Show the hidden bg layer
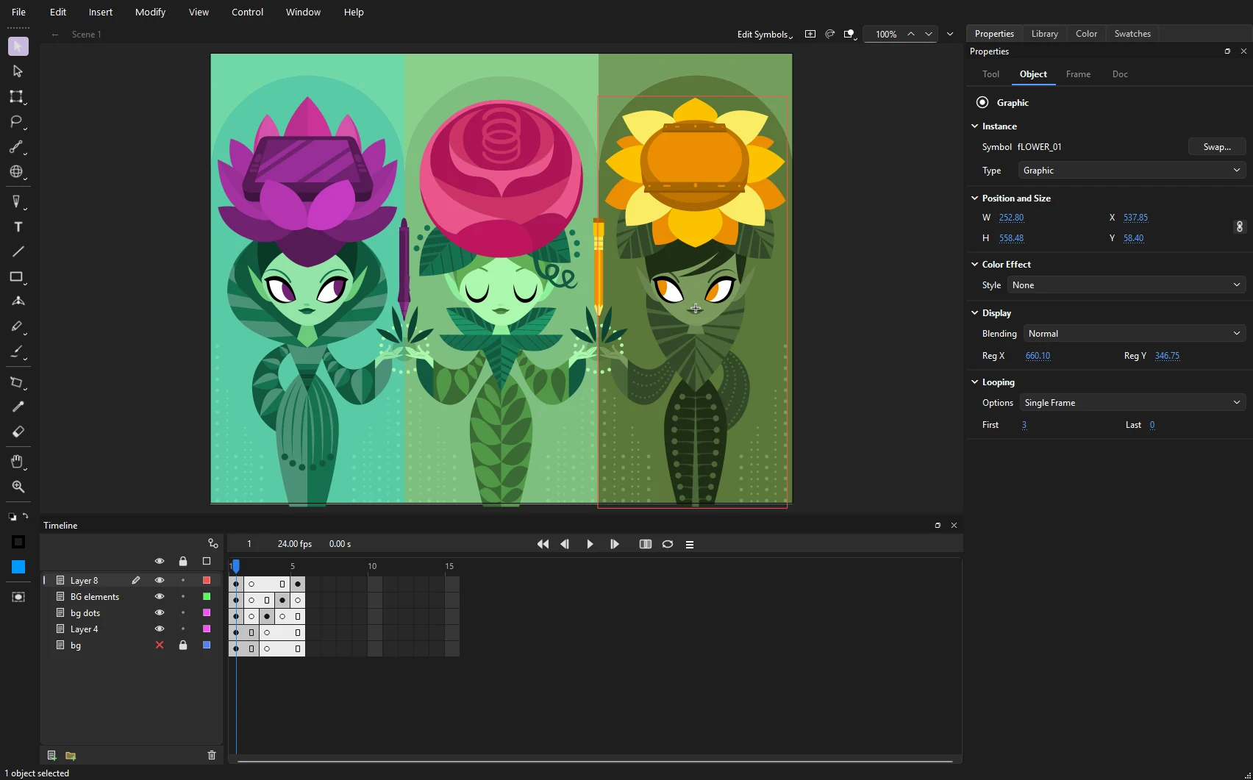The height and width of the screenshot is (780, 1253). [x=160, y=645]
